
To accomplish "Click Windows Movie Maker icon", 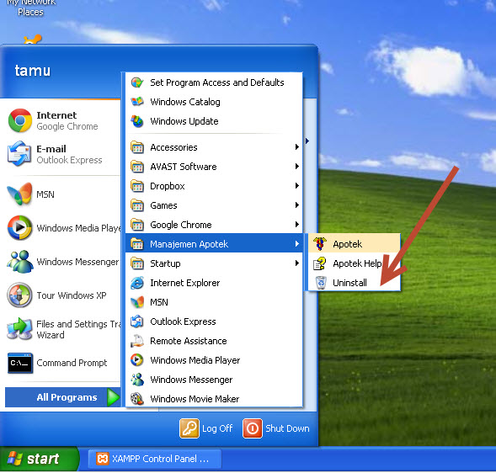I will pos(137,399).
